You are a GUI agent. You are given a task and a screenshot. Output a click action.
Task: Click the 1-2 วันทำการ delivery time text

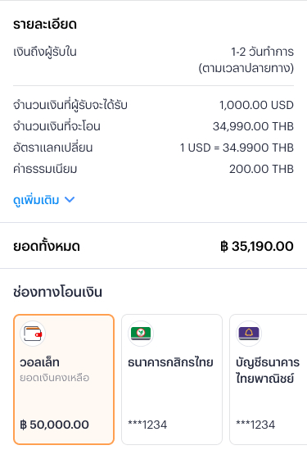(262, 52)
